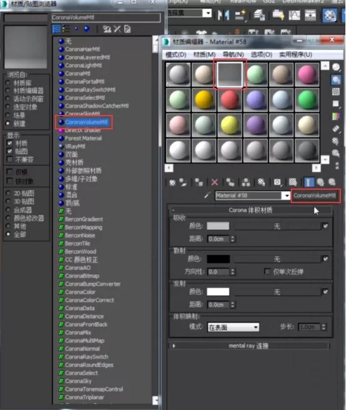Click Clear Material Library icon in browser

pos(127,29)
